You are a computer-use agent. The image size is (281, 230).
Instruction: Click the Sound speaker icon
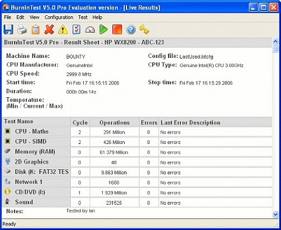[7, 202]
